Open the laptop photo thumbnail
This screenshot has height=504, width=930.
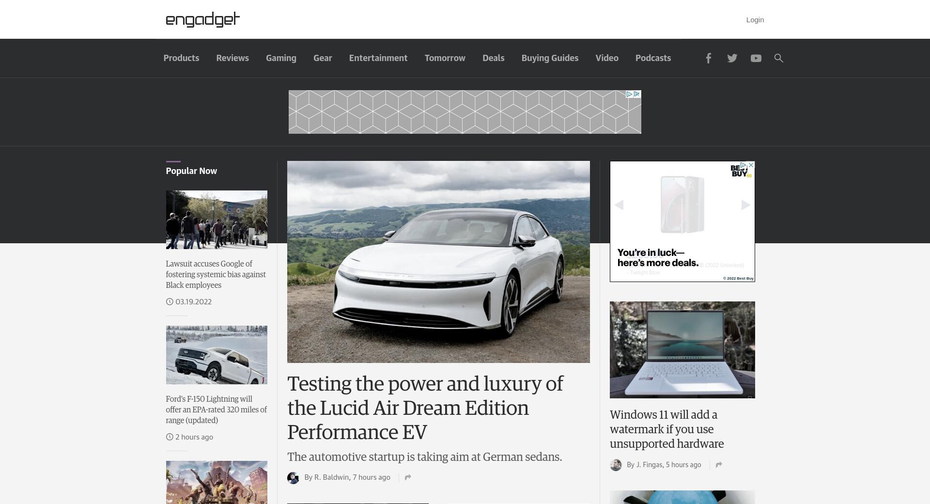pos(682,350)
